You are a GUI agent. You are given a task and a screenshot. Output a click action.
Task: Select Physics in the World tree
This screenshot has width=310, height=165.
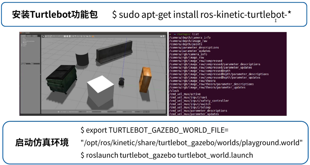click(x=25, y=43)
